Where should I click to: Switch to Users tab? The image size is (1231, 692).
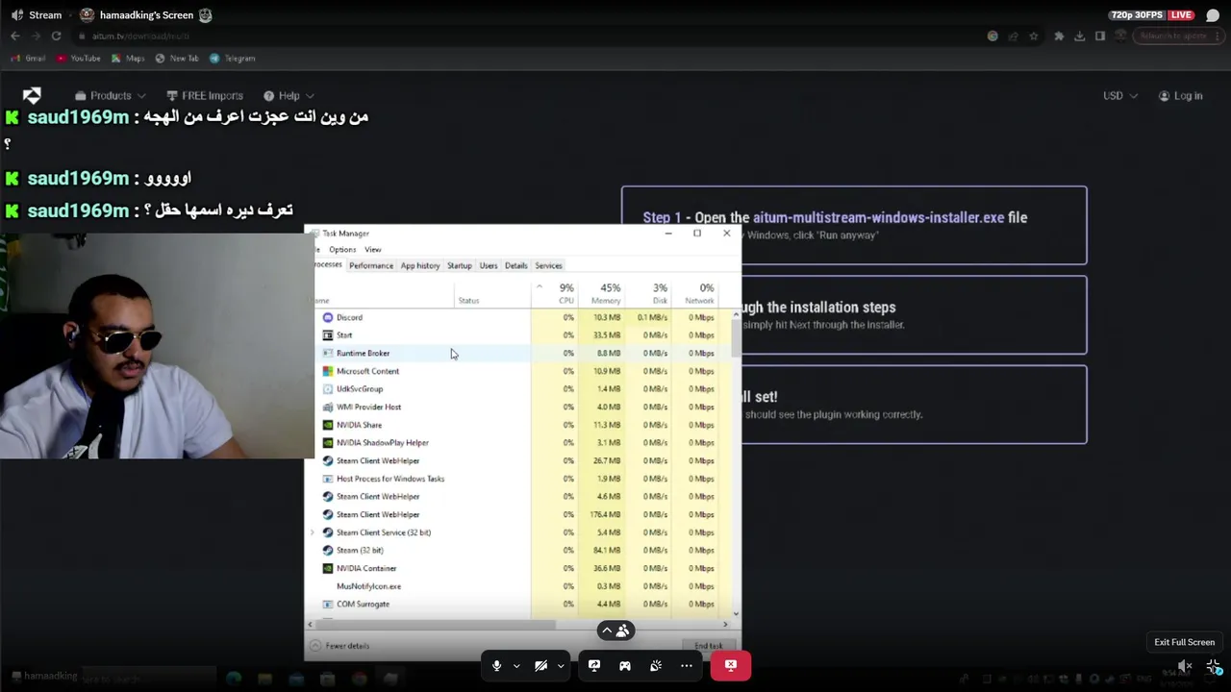[489, 265]
